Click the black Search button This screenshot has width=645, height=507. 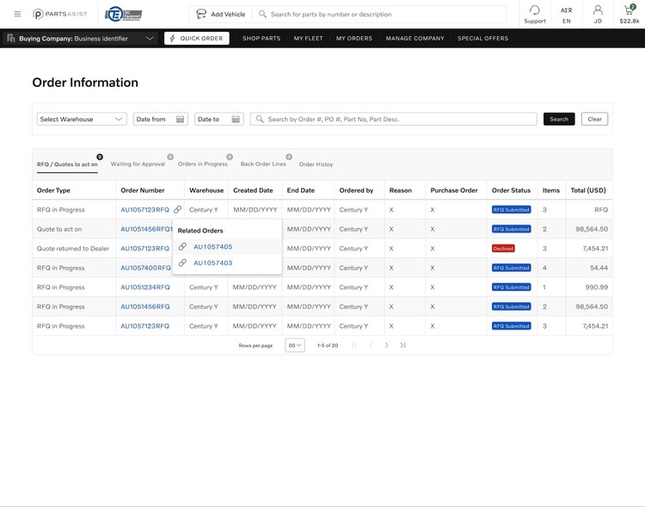pos(559,119)
